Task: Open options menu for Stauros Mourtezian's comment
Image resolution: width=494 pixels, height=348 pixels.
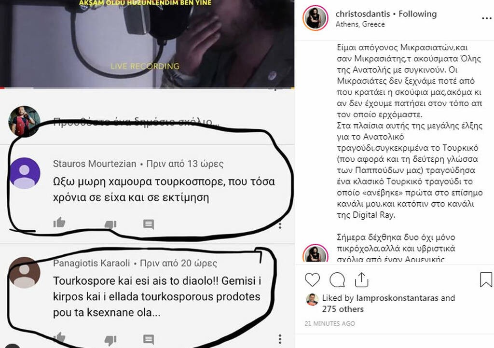Action: (x=280, y=225)
